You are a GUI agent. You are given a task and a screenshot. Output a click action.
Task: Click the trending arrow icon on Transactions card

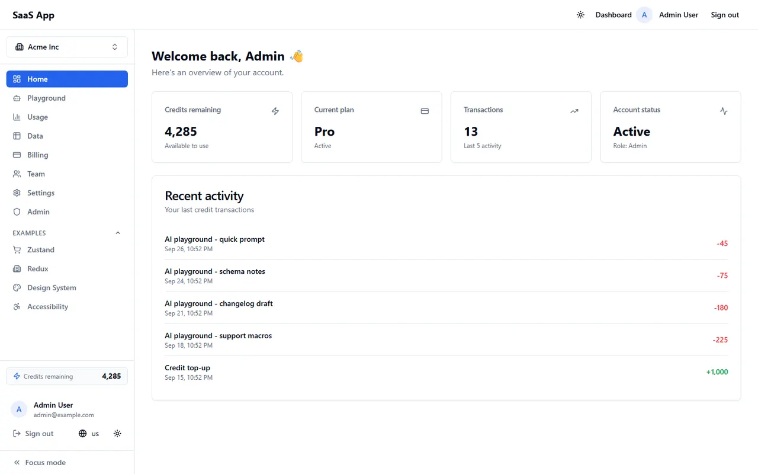[574, 111]
